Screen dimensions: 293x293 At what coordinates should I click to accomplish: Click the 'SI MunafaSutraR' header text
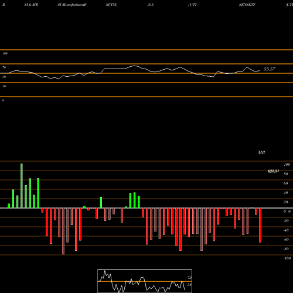[72, 5]
